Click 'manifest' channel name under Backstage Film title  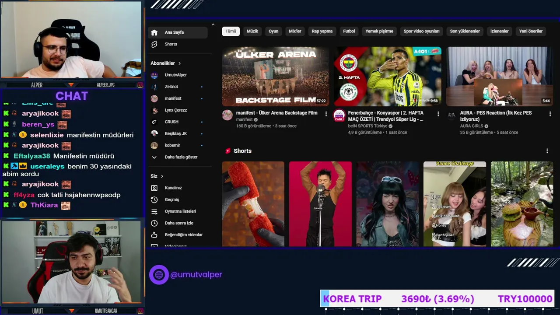pyautogui.click(x=244, y=119)
